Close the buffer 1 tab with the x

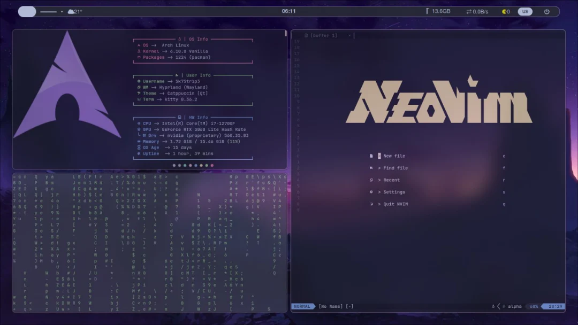tap(349, 36)
